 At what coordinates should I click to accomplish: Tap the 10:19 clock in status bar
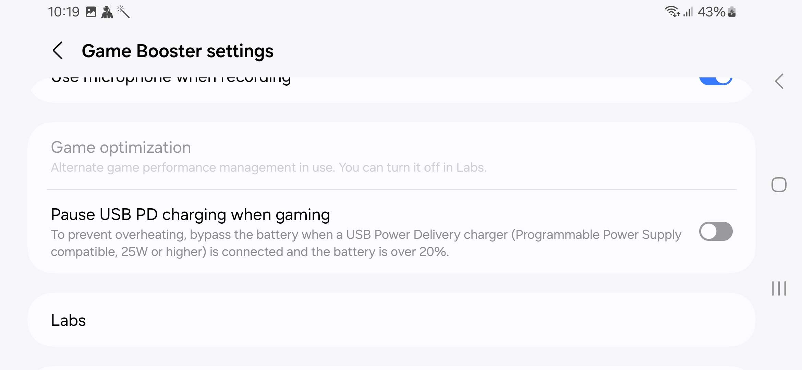64,12
